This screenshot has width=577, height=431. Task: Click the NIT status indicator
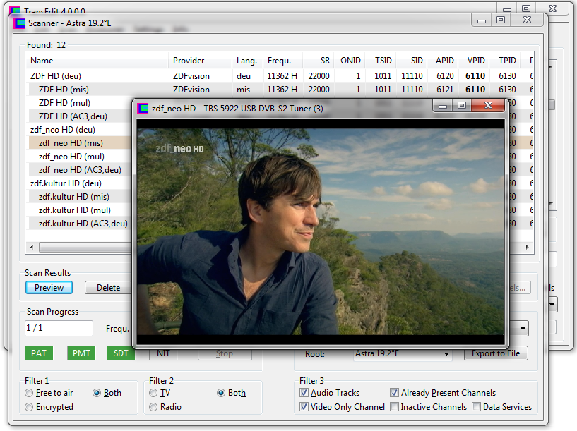163,353
